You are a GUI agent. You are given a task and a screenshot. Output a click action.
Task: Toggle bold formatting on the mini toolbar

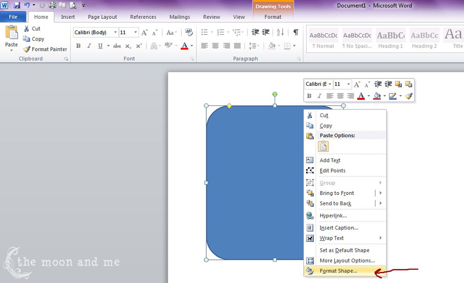click(x=309, y=96)
